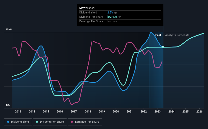Click the 2017 x-axis label
Viewport: 208px width, 129px height.
pos(74,111)
